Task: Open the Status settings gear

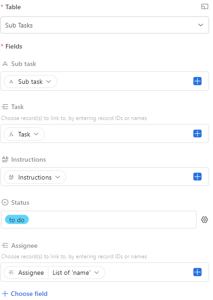Action: (204, 220)
